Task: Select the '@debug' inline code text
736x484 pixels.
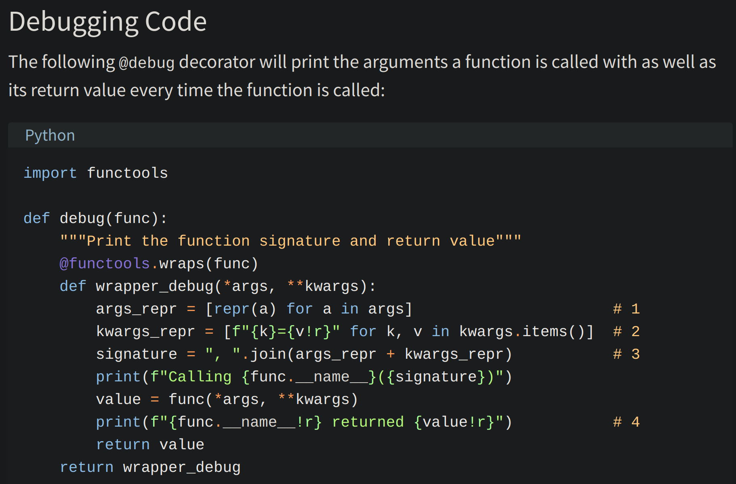Action: click(x=147, y=63)
